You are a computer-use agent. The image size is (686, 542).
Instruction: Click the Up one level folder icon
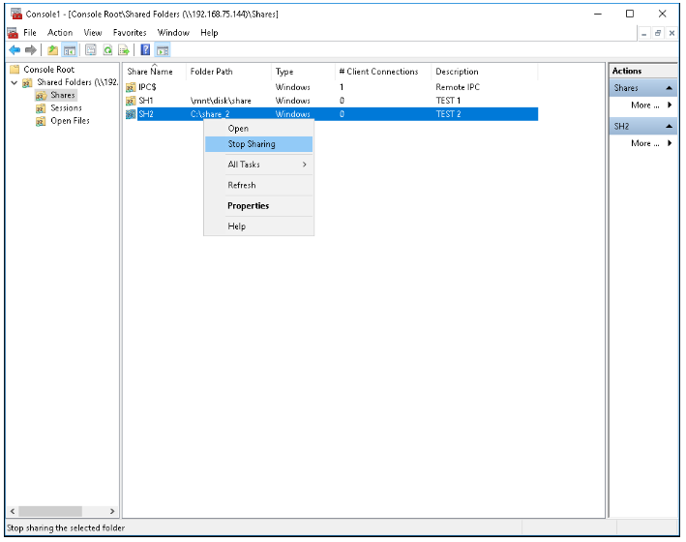tap(52, 50)
